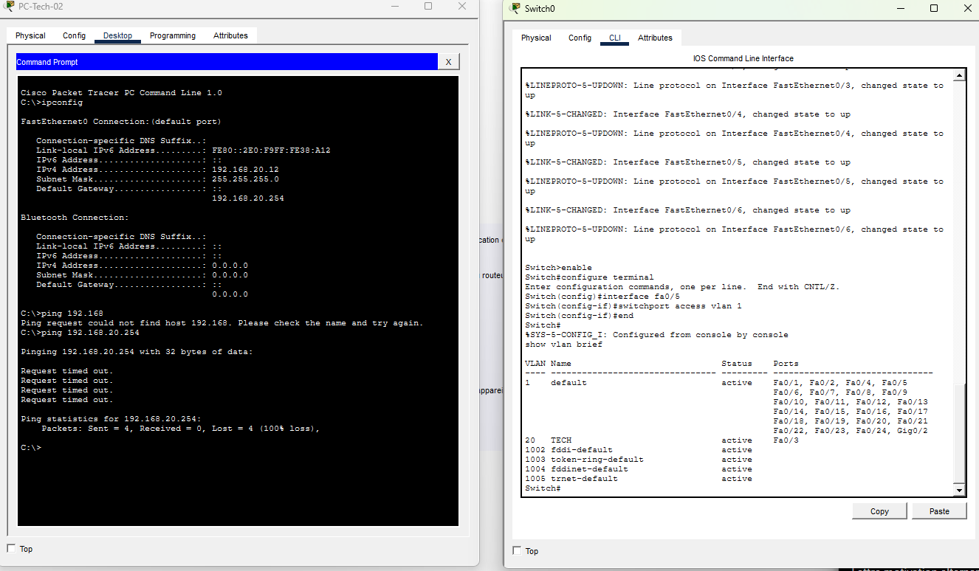Image resolution: width=979 pixels, height=571 pixels.
Task: Click "Cisco Packet Tracer PC Command Line 1.0"
Action: (121, 93)
